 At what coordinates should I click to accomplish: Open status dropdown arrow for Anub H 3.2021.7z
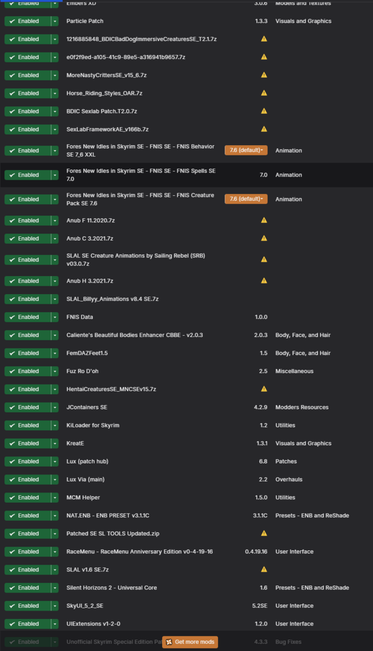(55, 281)
